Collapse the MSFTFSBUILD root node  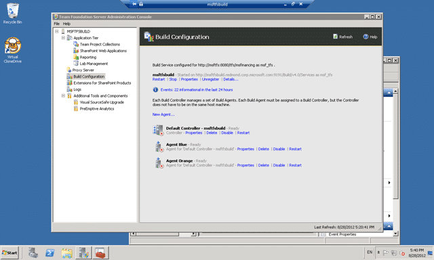click(x=57, y=31)
